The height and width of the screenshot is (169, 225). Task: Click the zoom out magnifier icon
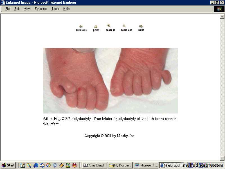point(124,26)
